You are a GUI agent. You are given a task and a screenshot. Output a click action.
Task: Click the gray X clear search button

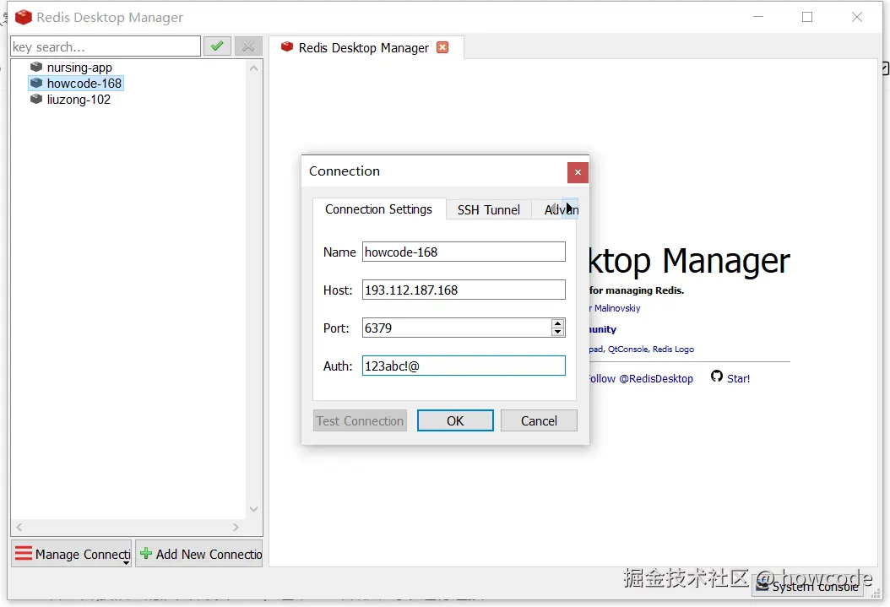(248, 46)
